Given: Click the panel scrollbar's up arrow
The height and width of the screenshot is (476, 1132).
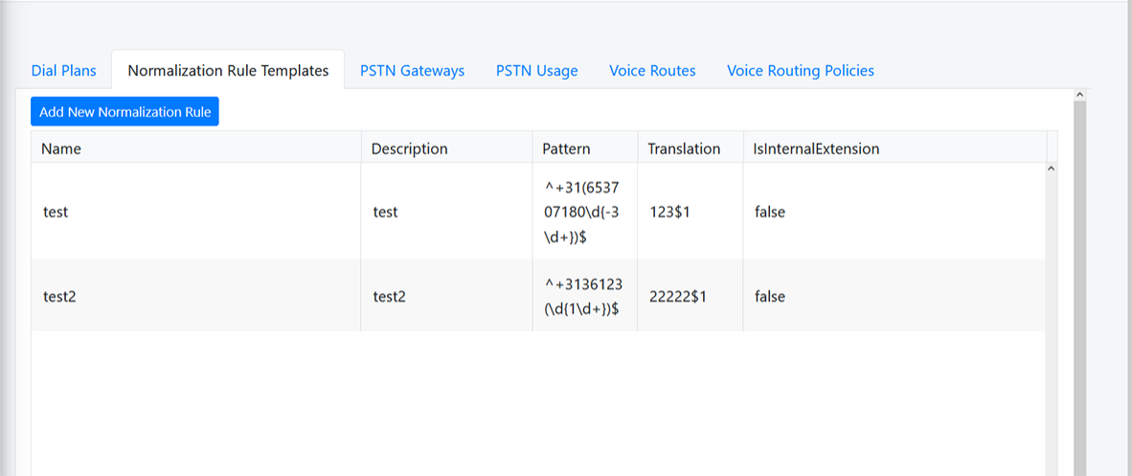Looking at the screenshot, I should [x=1079, y=95].
